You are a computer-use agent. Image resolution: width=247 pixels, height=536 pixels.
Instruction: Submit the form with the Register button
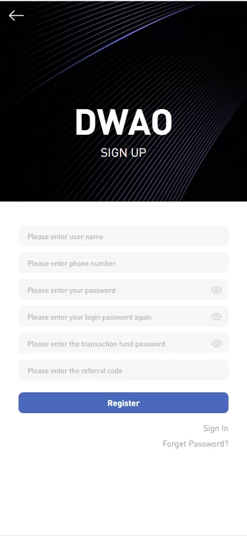click(x=123, y=402)
